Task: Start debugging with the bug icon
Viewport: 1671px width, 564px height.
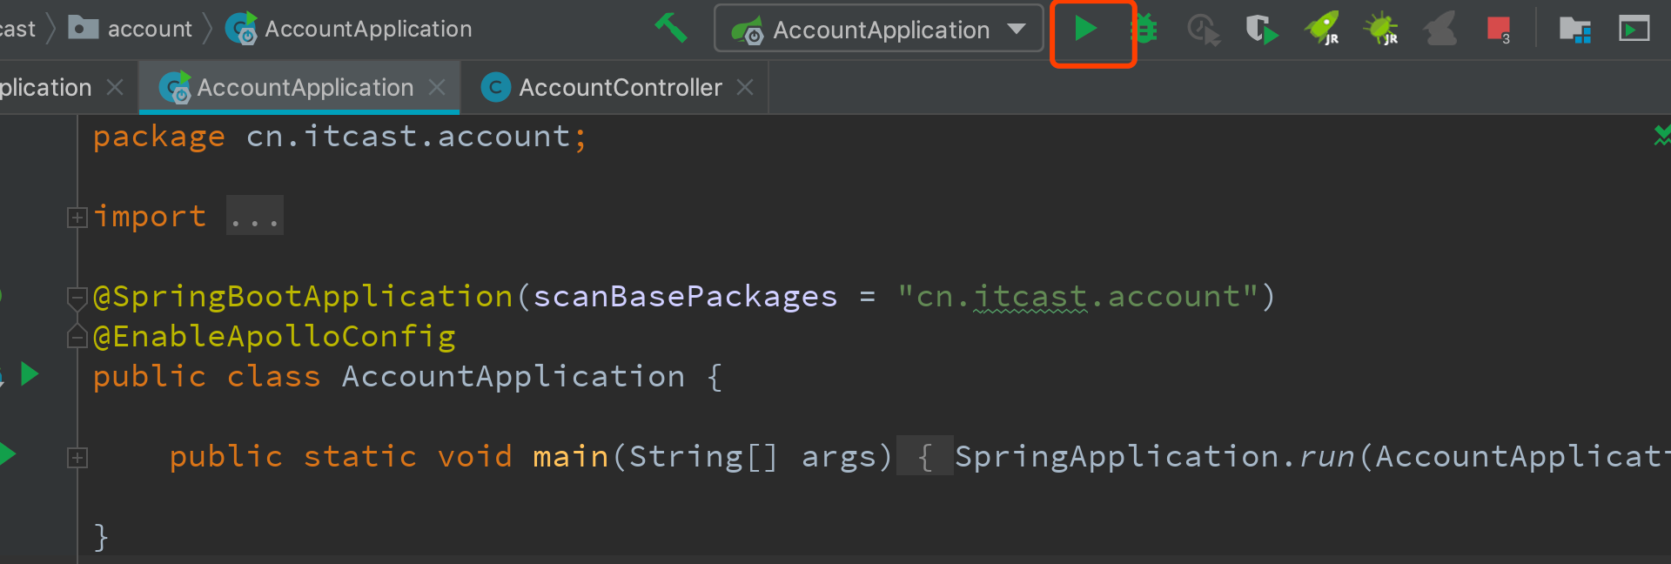Action: coord(1145,30)
